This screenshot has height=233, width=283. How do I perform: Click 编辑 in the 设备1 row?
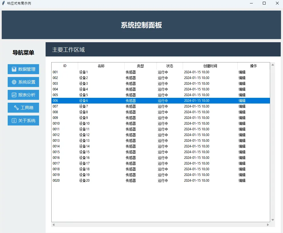click(x=242, y=72)
